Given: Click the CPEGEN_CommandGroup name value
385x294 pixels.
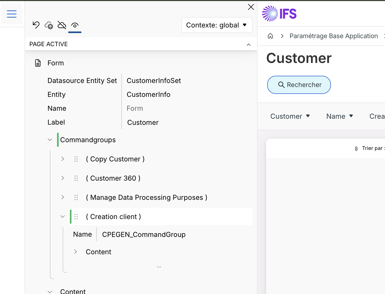Looking at the screenshot, I should click(144, 235).
